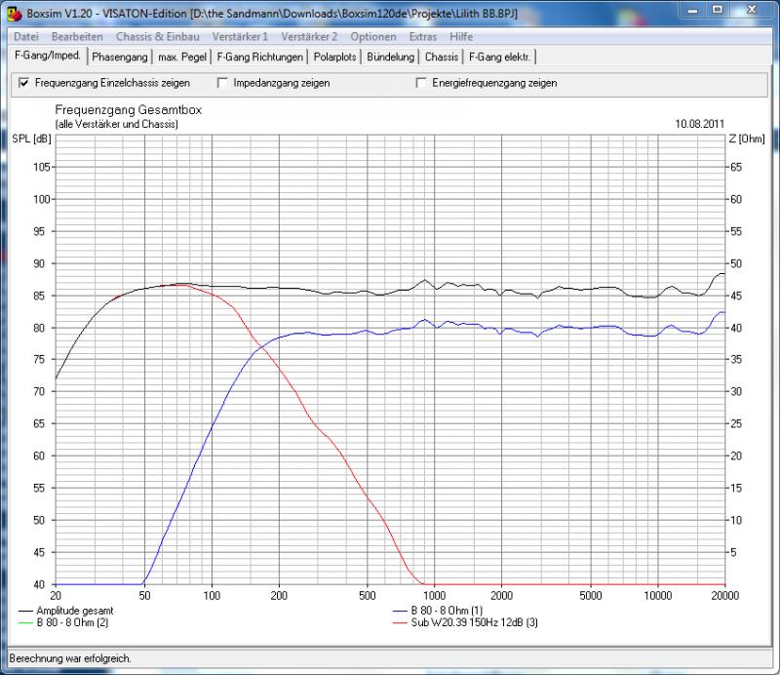Select the F-Gang/Imped. tab
This screenshot has height=675, width=780.
pyautogui.click(x=48, y=56)
